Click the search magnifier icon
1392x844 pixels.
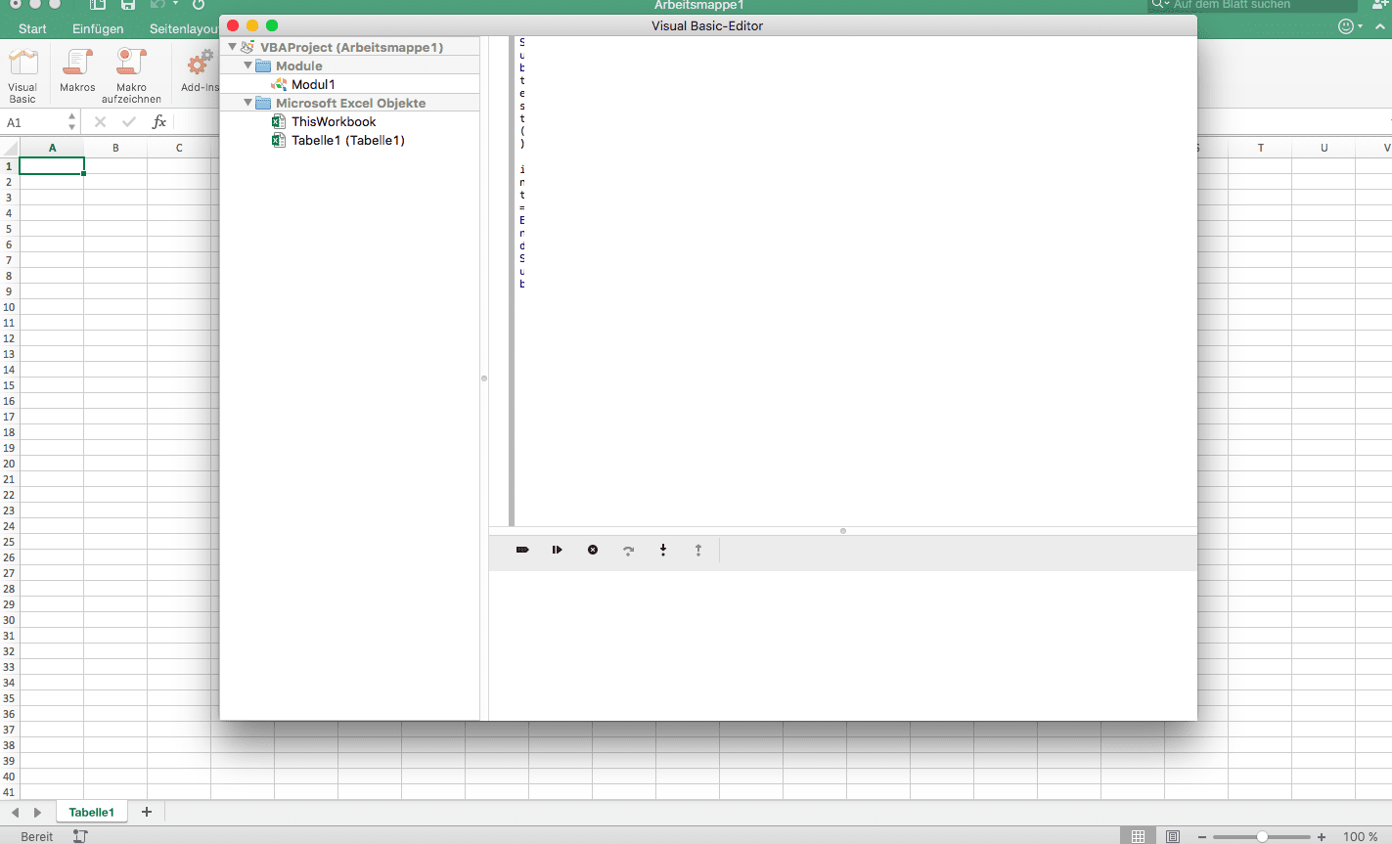pos(1157,4)
